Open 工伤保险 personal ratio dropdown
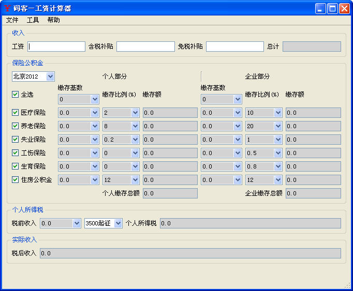353x291 pixels. [121, 153]
